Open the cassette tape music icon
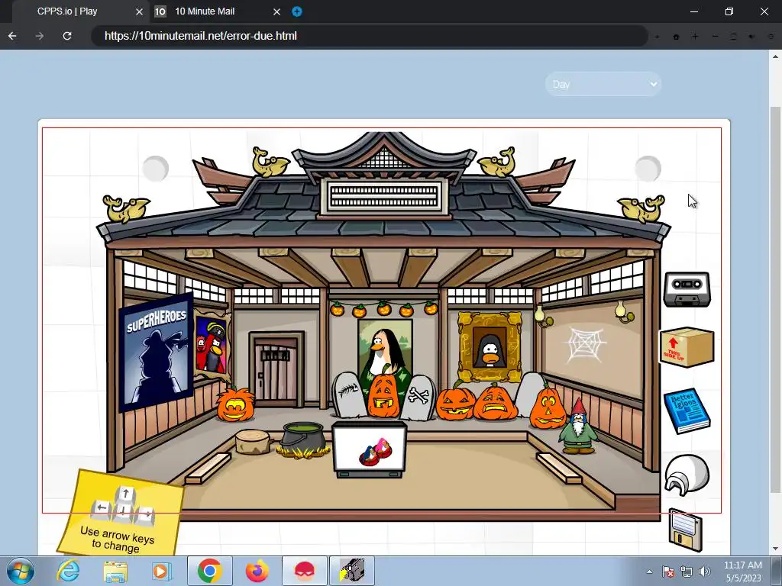The height and width of the screenshot is (586, 782). click(687, 289)
